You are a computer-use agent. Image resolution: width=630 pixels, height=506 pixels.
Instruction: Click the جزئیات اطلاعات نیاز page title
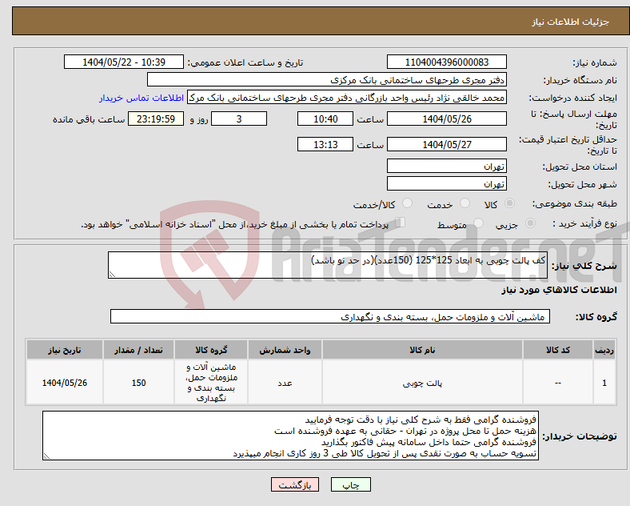pyautogui.click(x=570, y=22)
